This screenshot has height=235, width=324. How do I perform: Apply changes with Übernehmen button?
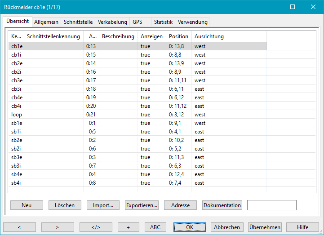pyautogui.click(x=264, y=227)
